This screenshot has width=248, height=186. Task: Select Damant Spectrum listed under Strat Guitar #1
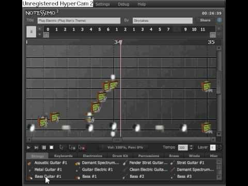click(195, 169)
